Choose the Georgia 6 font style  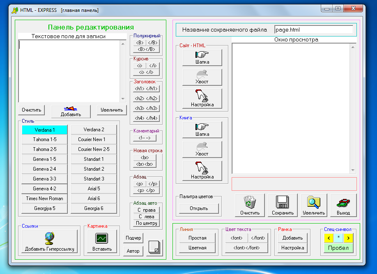(x=94, y=208)
